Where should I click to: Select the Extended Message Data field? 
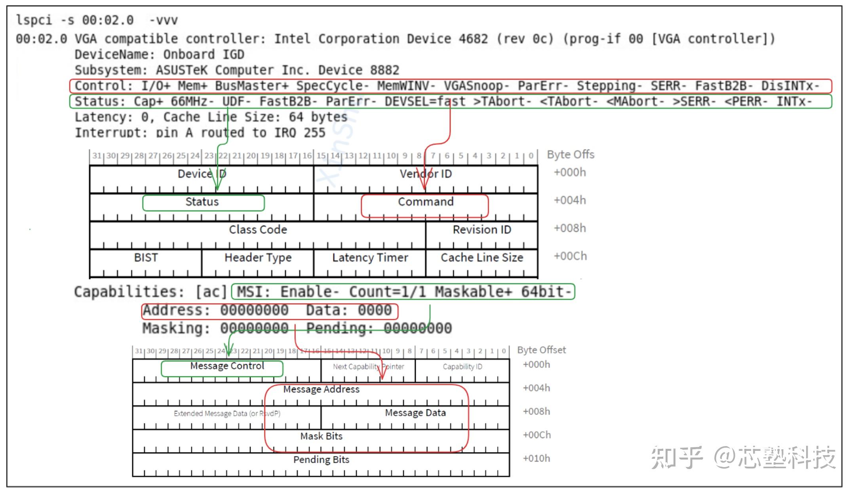[227, 413]
